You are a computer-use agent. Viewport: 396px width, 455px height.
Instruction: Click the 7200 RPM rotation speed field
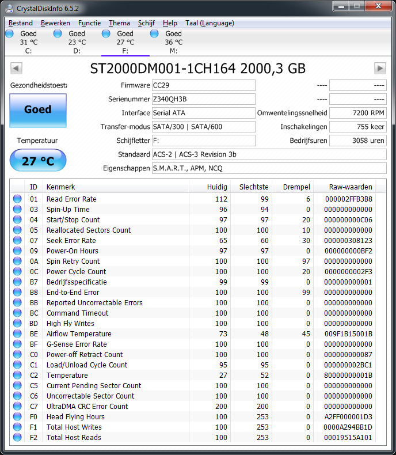pos(358,113)
